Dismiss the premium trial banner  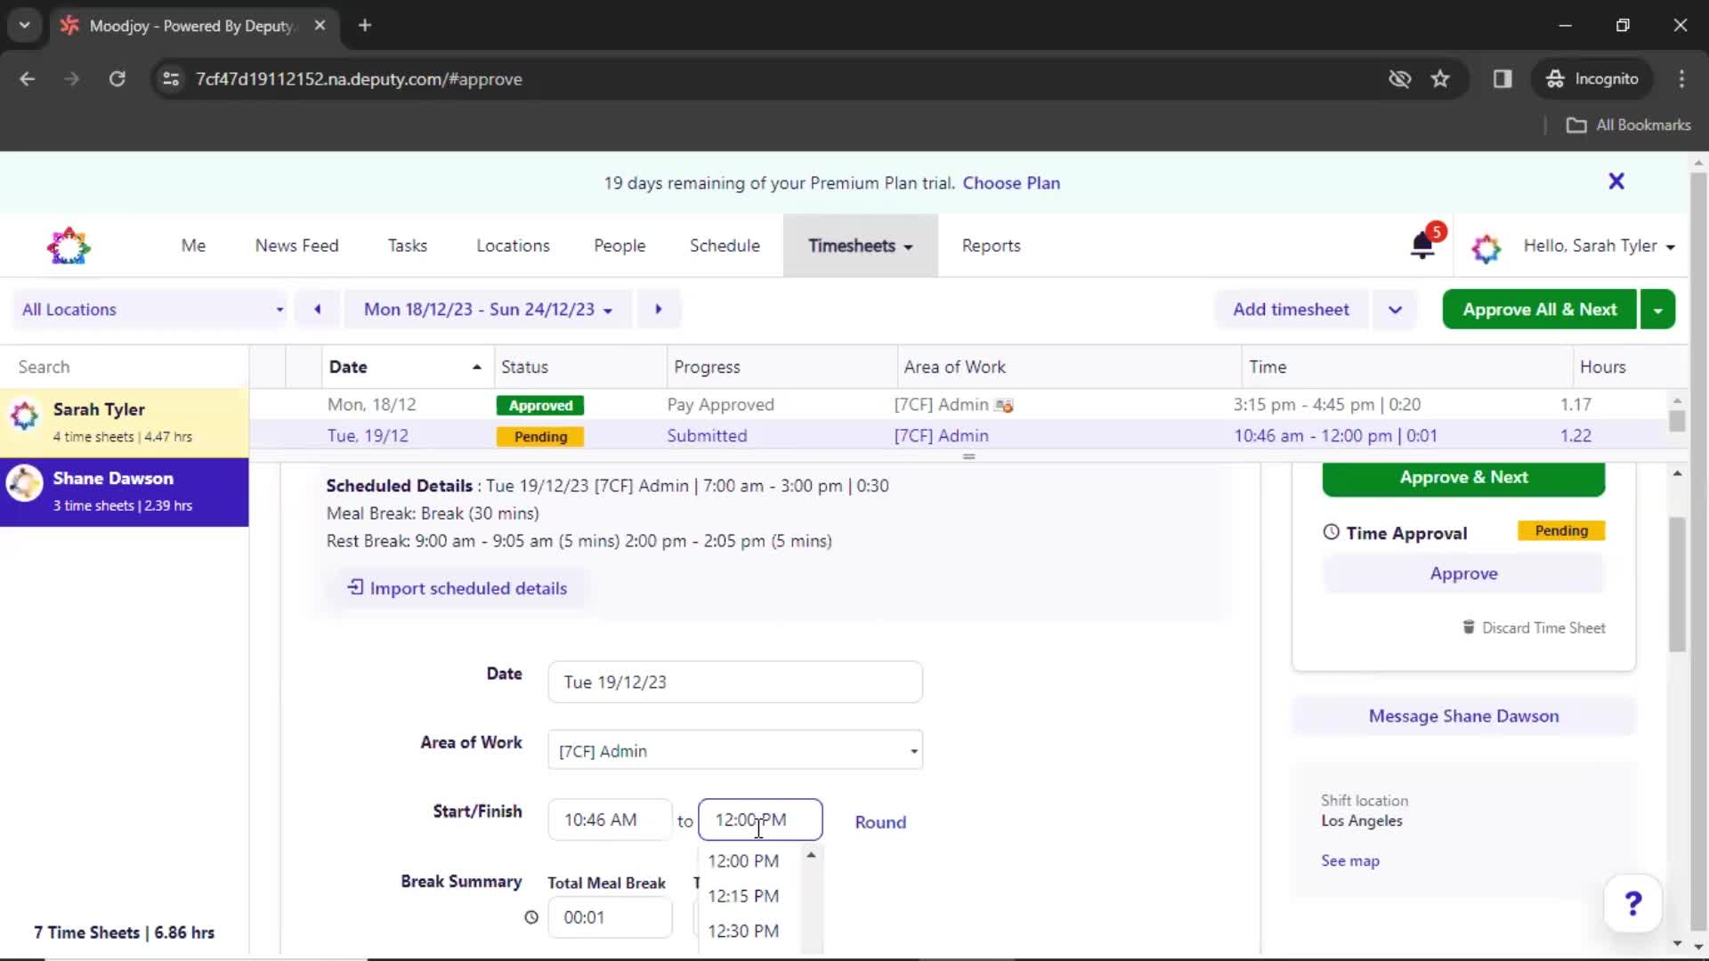pyautogui.click(x=1616, y=182)
